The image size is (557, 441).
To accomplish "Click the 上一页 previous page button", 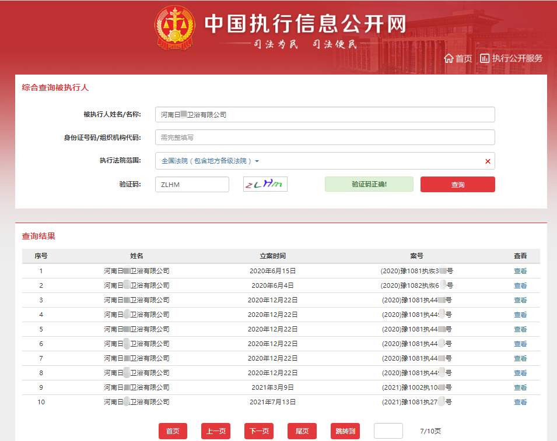I will pyautogui.click(x=215, y=431).
